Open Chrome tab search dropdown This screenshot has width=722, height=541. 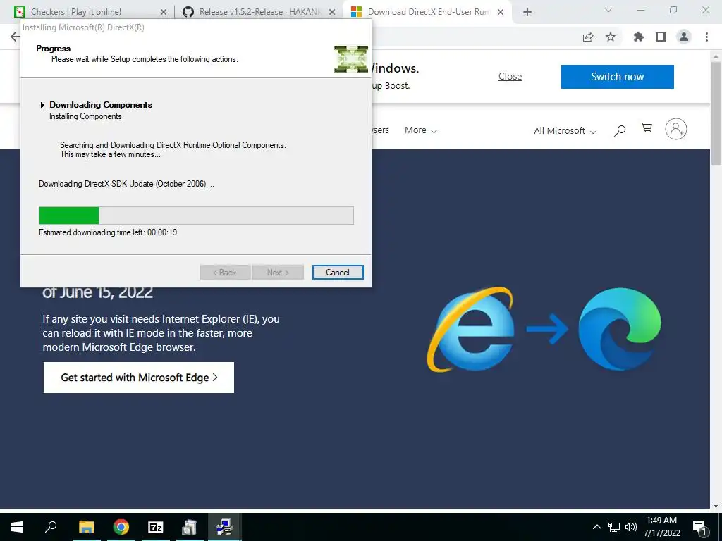pyautogui.click(x=608, y=10)
